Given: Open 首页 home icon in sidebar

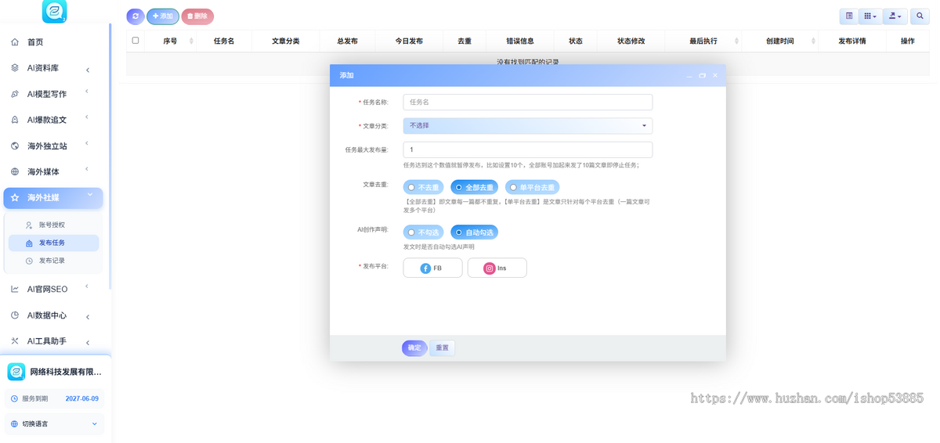Looking at the screenshot, I should click(x=15, y=42).
